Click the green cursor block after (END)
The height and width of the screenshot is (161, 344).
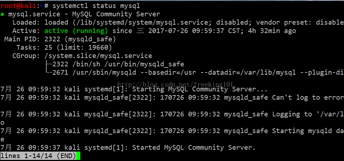(78, 156)
